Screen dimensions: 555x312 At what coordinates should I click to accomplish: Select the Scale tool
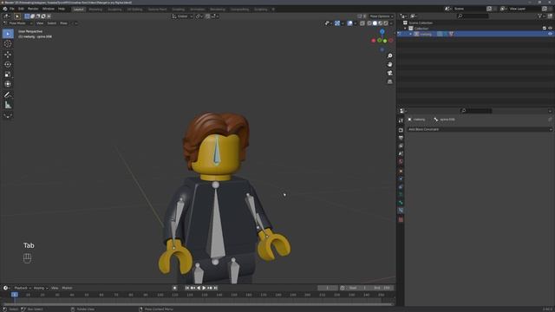pyautogui.click(x=8, y=75)
